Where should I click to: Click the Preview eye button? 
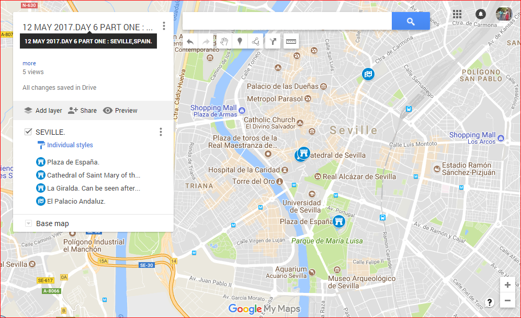(120, 110)
